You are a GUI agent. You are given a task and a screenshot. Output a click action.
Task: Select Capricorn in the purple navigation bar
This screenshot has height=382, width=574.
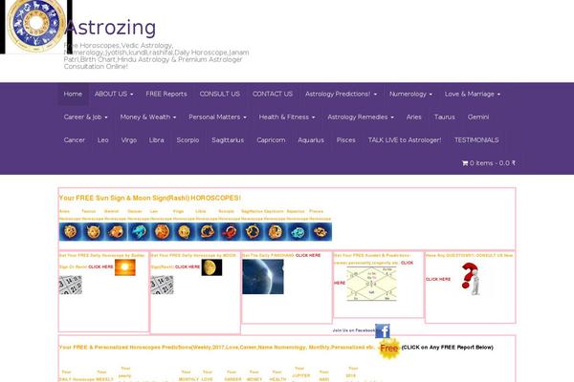click(x=271, y=140)
